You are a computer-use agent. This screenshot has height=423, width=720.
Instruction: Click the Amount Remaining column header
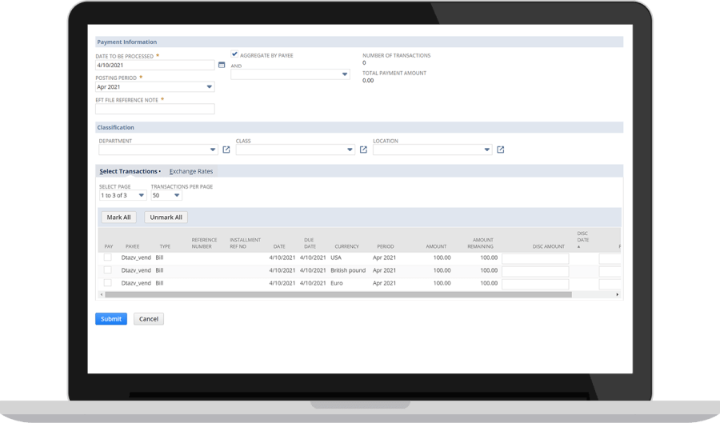480,243
